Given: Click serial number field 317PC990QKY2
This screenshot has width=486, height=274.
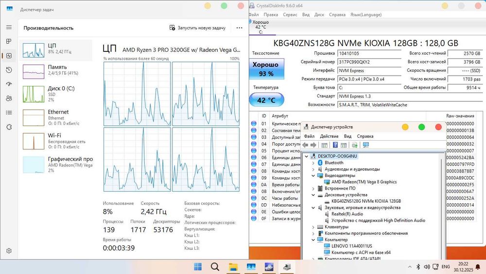Looking at the screenshot, I should (369, 62).
